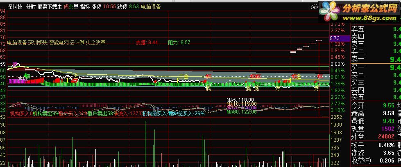
Task: Click the white star marker on chart
Action: (20, 78)
